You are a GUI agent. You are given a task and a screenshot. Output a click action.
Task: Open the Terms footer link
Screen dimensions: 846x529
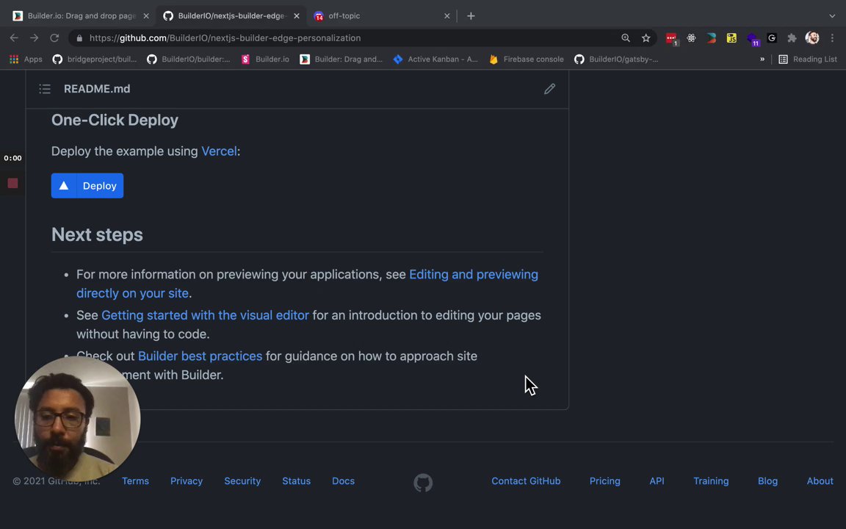point(135,481)
